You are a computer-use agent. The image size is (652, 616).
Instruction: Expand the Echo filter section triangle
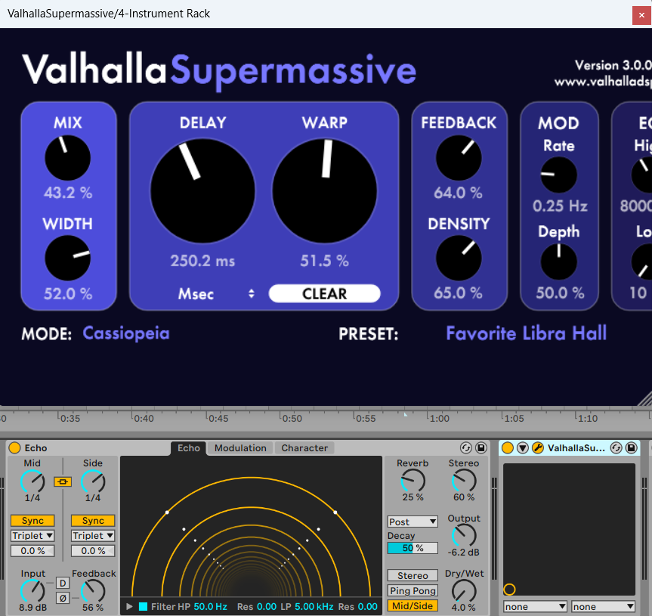[x=129, y=606]
